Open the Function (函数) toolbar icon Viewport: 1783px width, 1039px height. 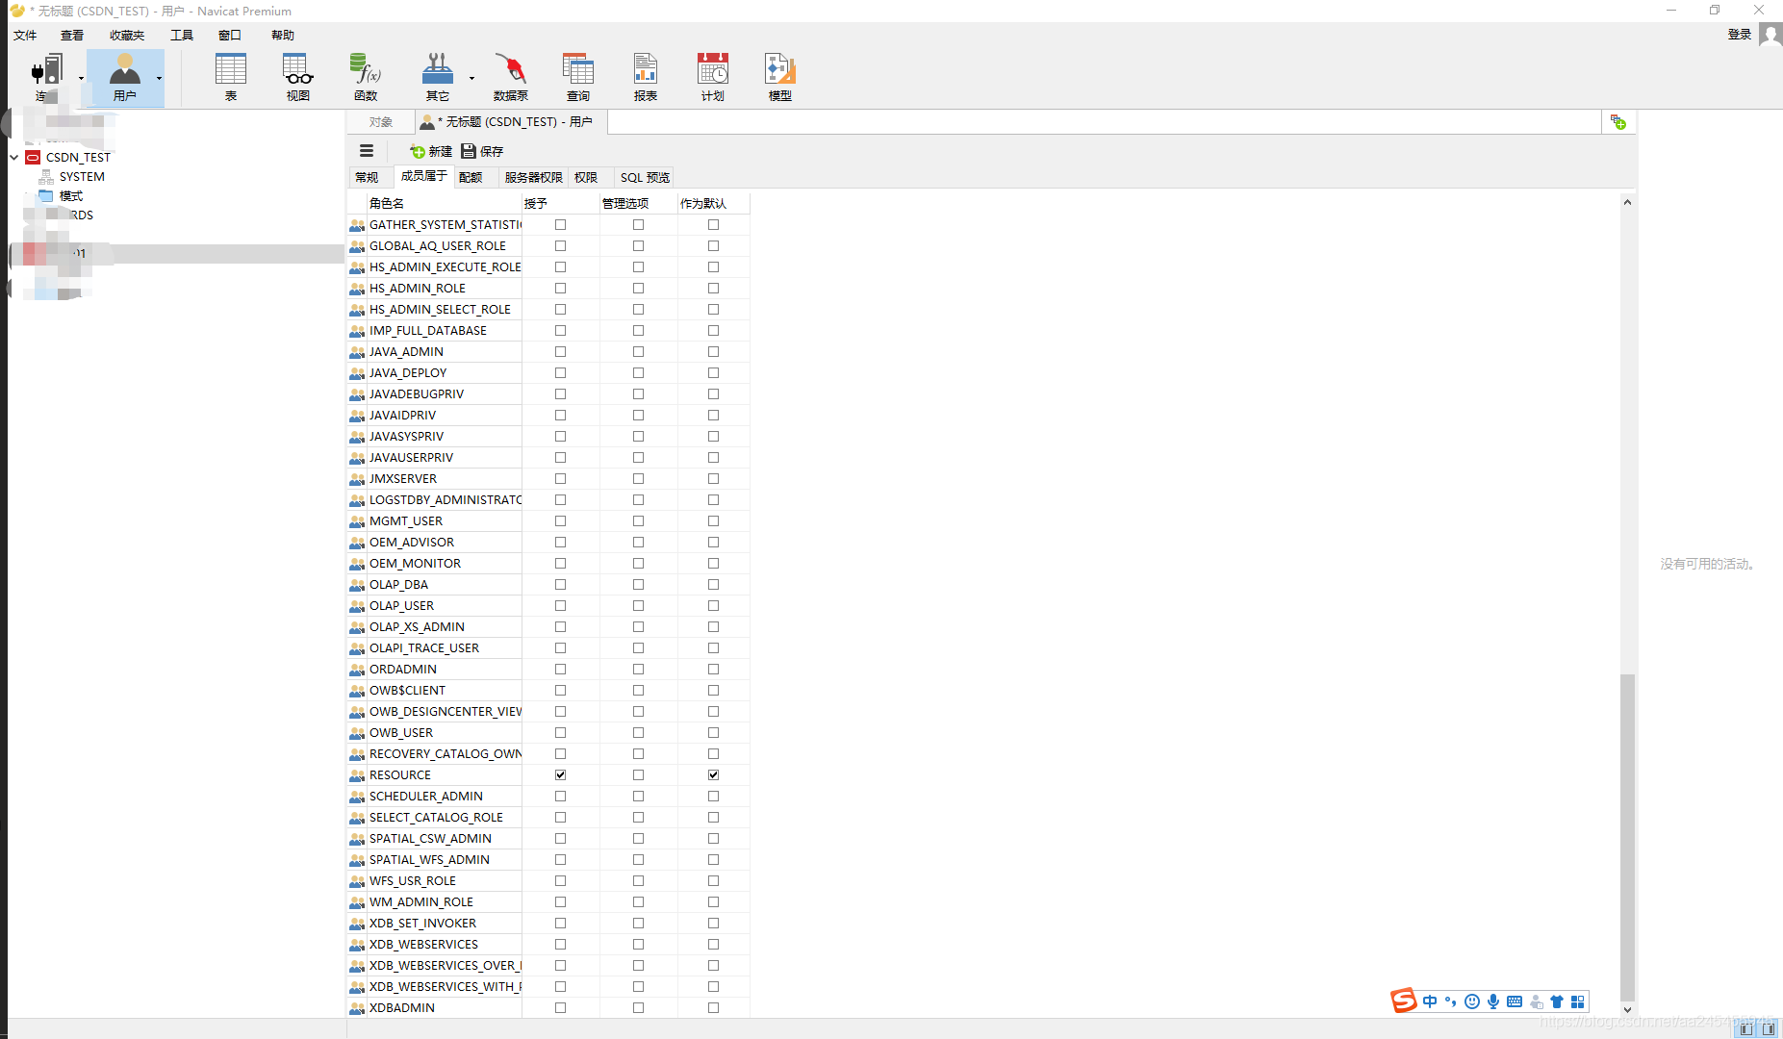tap(366, 77)
